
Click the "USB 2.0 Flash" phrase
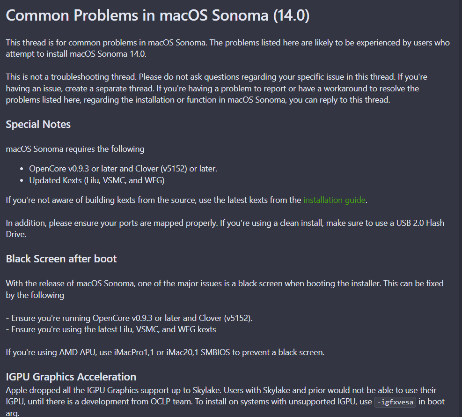pos(419,223)
